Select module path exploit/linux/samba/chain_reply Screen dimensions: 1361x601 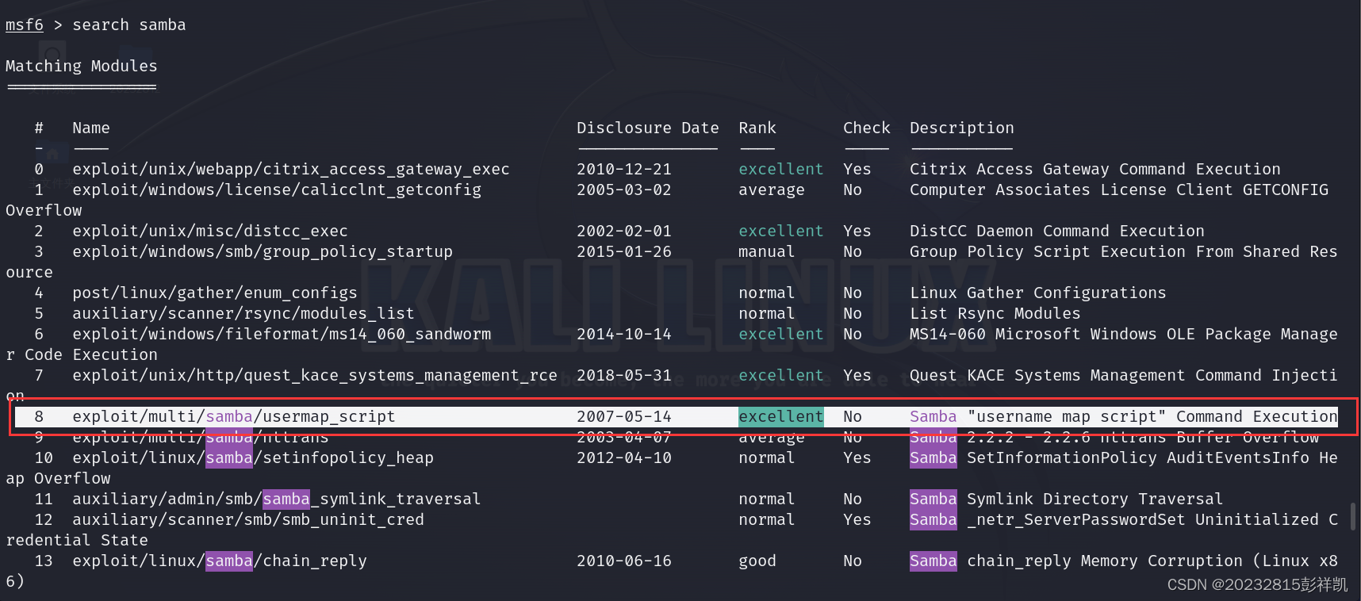220,561
